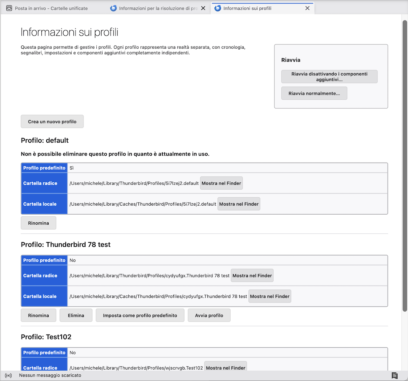Viewport: 408px width, 381px height.
Task: Click the cydyufgx.Thunderbird 78 test root path
Action: click(x=149, y=275)
